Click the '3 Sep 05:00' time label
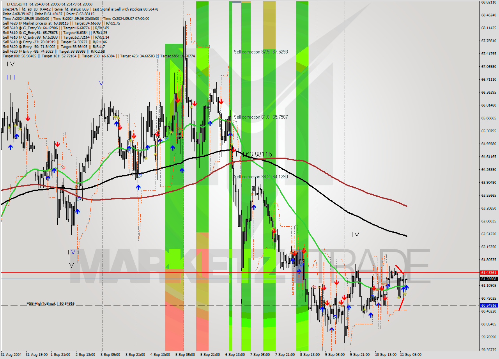The height and width of the screenshot is (359, 499). click(111, 355)
